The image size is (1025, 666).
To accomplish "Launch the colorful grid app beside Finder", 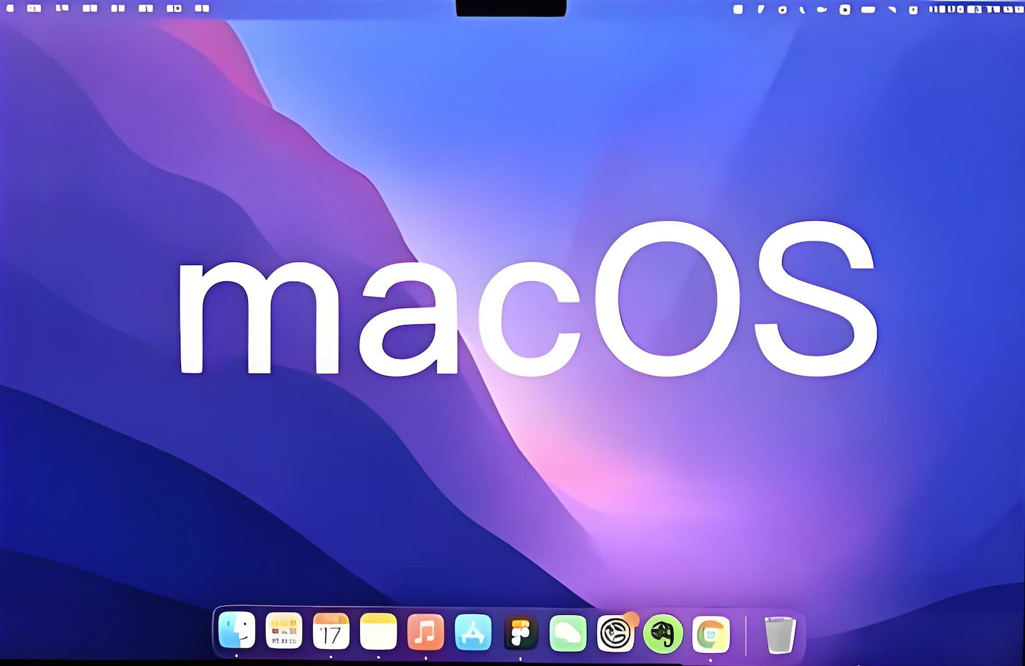I will click(284, 630).
